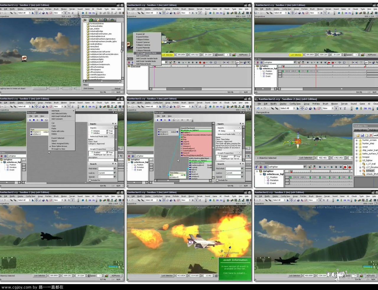Toggle the InGame True checkbox in Inputs panel
The width and height of the screenshot is (378, 290).
(107, 131)
